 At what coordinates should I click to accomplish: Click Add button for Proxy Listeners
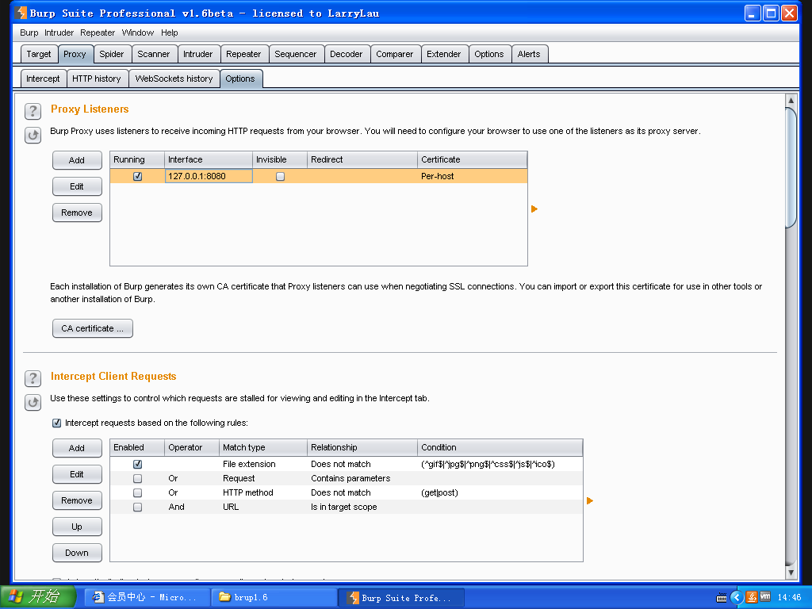coord(77,160)
